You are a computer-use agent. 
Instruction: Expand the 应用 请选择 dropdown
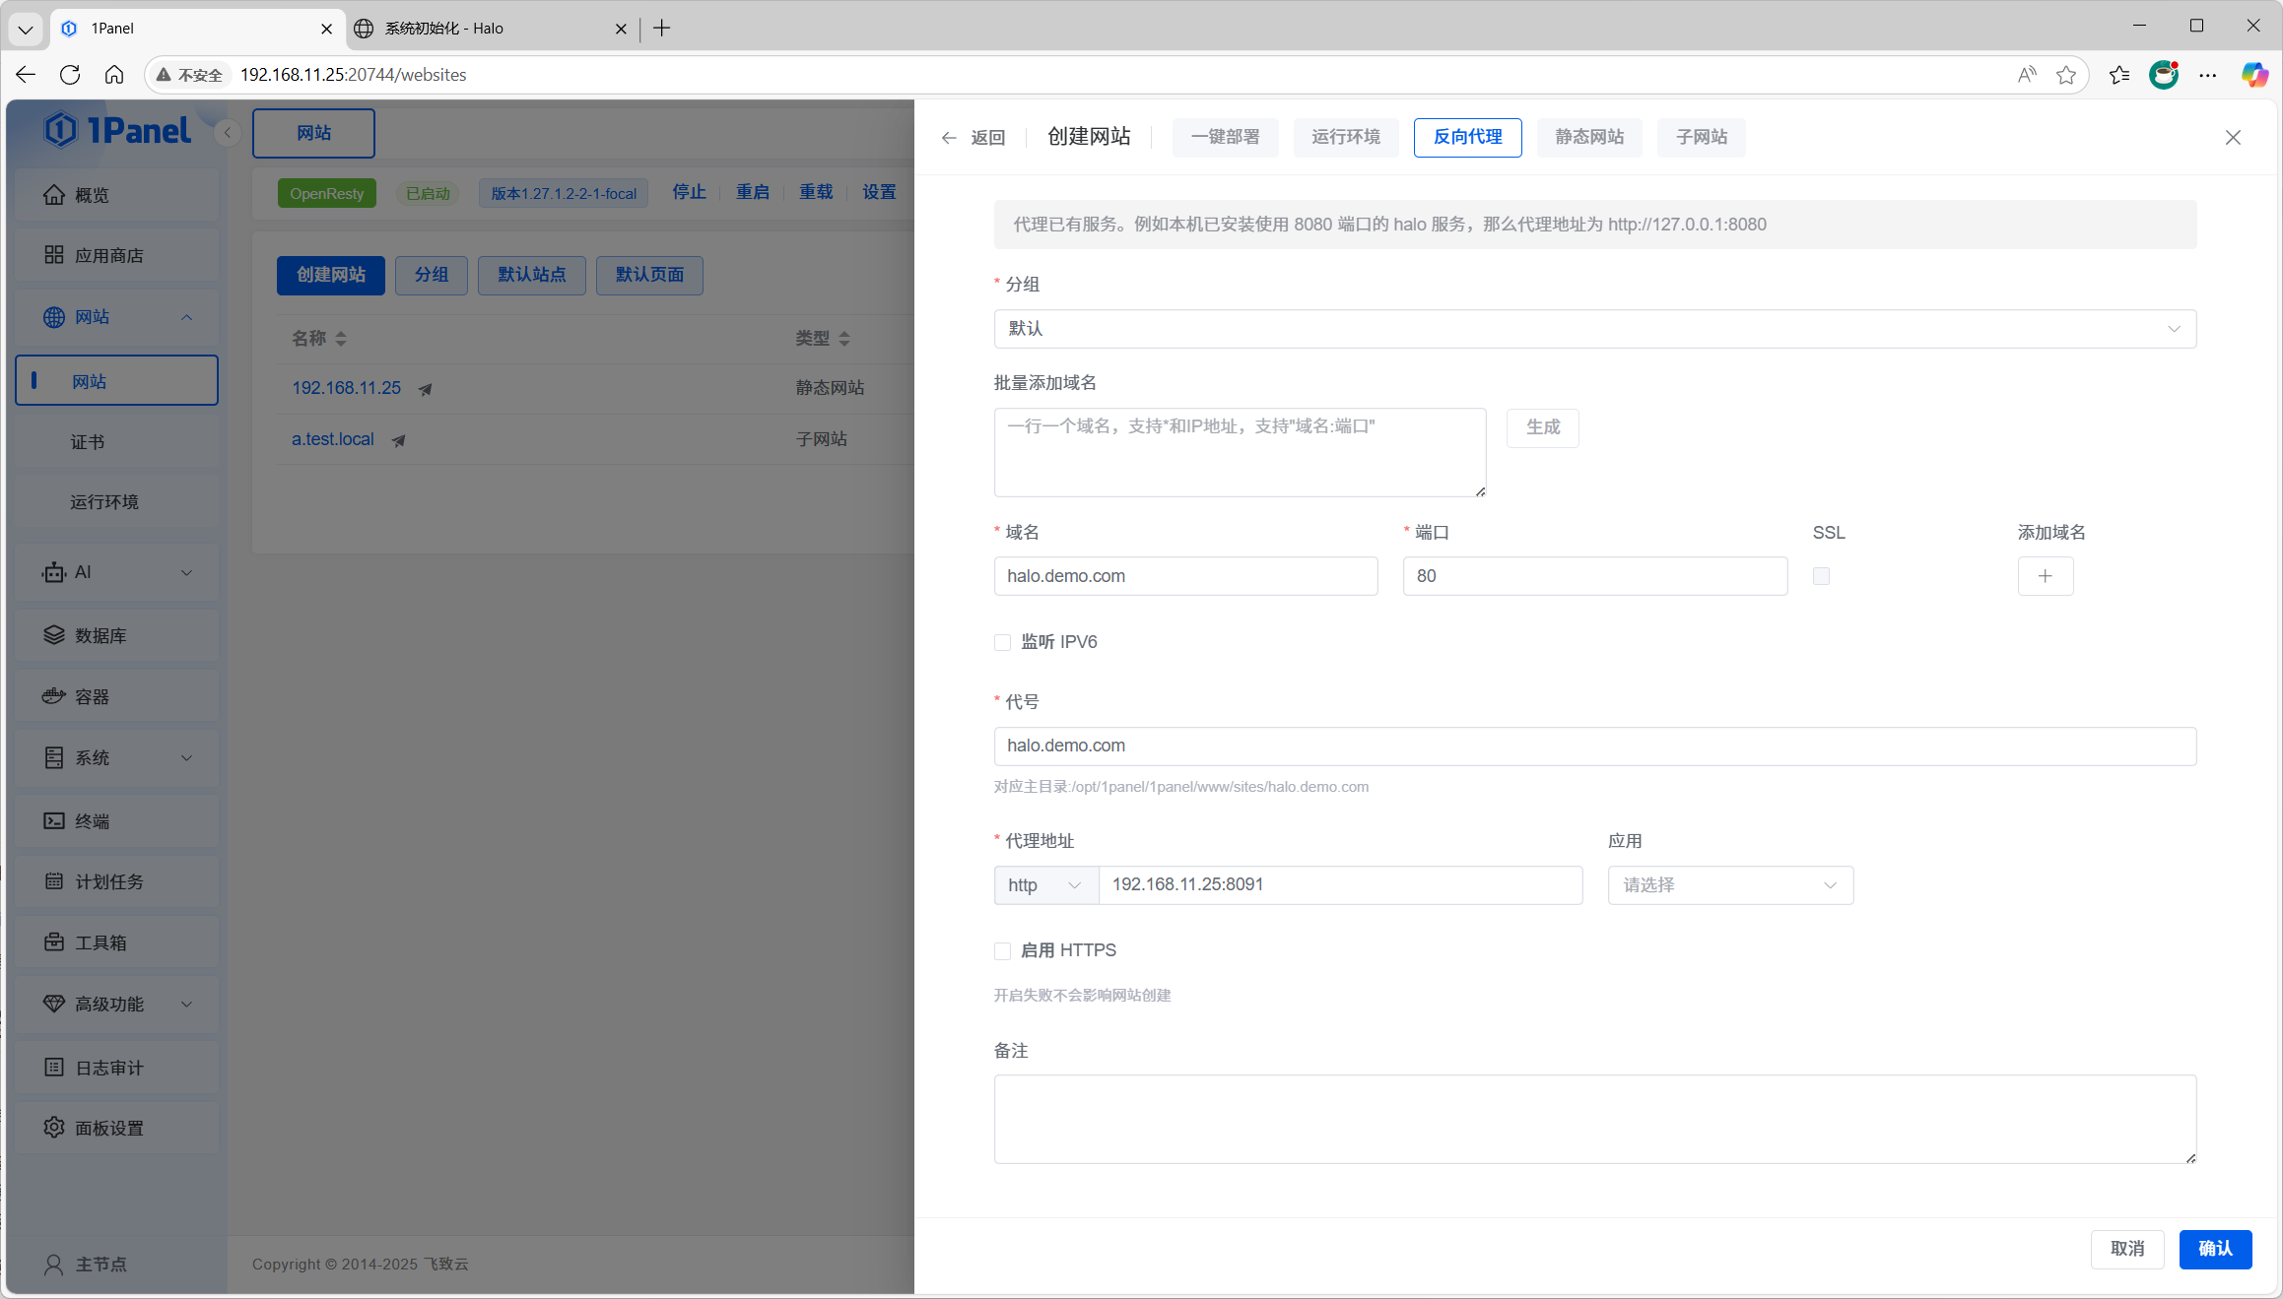[x=1729, y=884]
